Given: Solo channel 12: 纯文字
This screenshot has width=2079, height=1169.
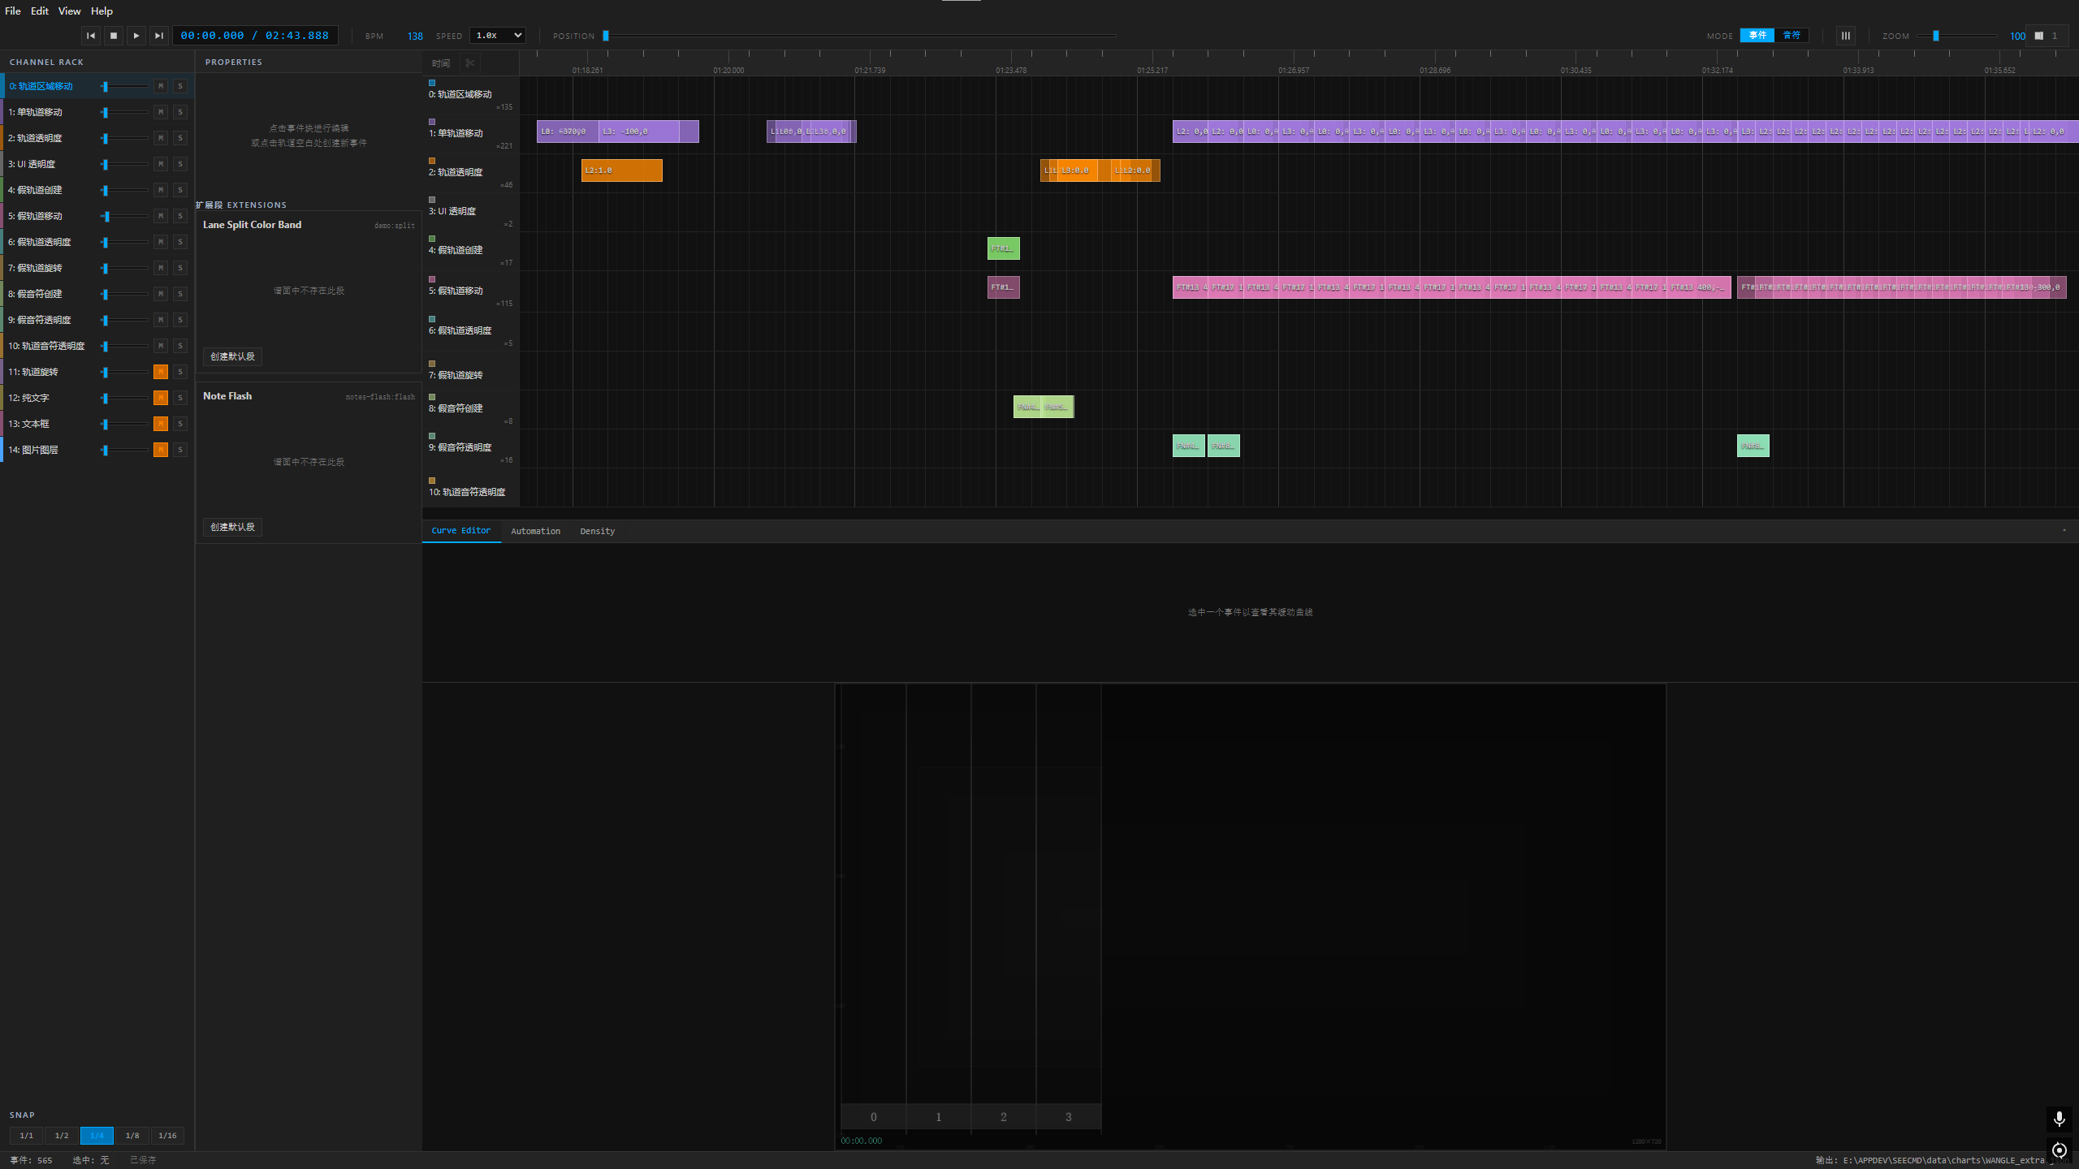Looking at the screenshot, I should [x=180, y=398].
